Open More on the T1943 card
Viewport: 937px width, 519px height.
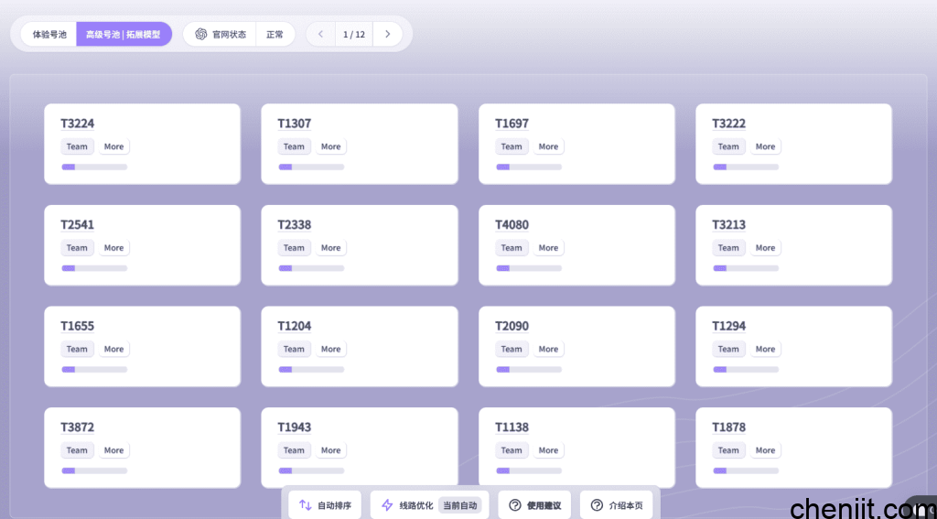tap(330, 450)
